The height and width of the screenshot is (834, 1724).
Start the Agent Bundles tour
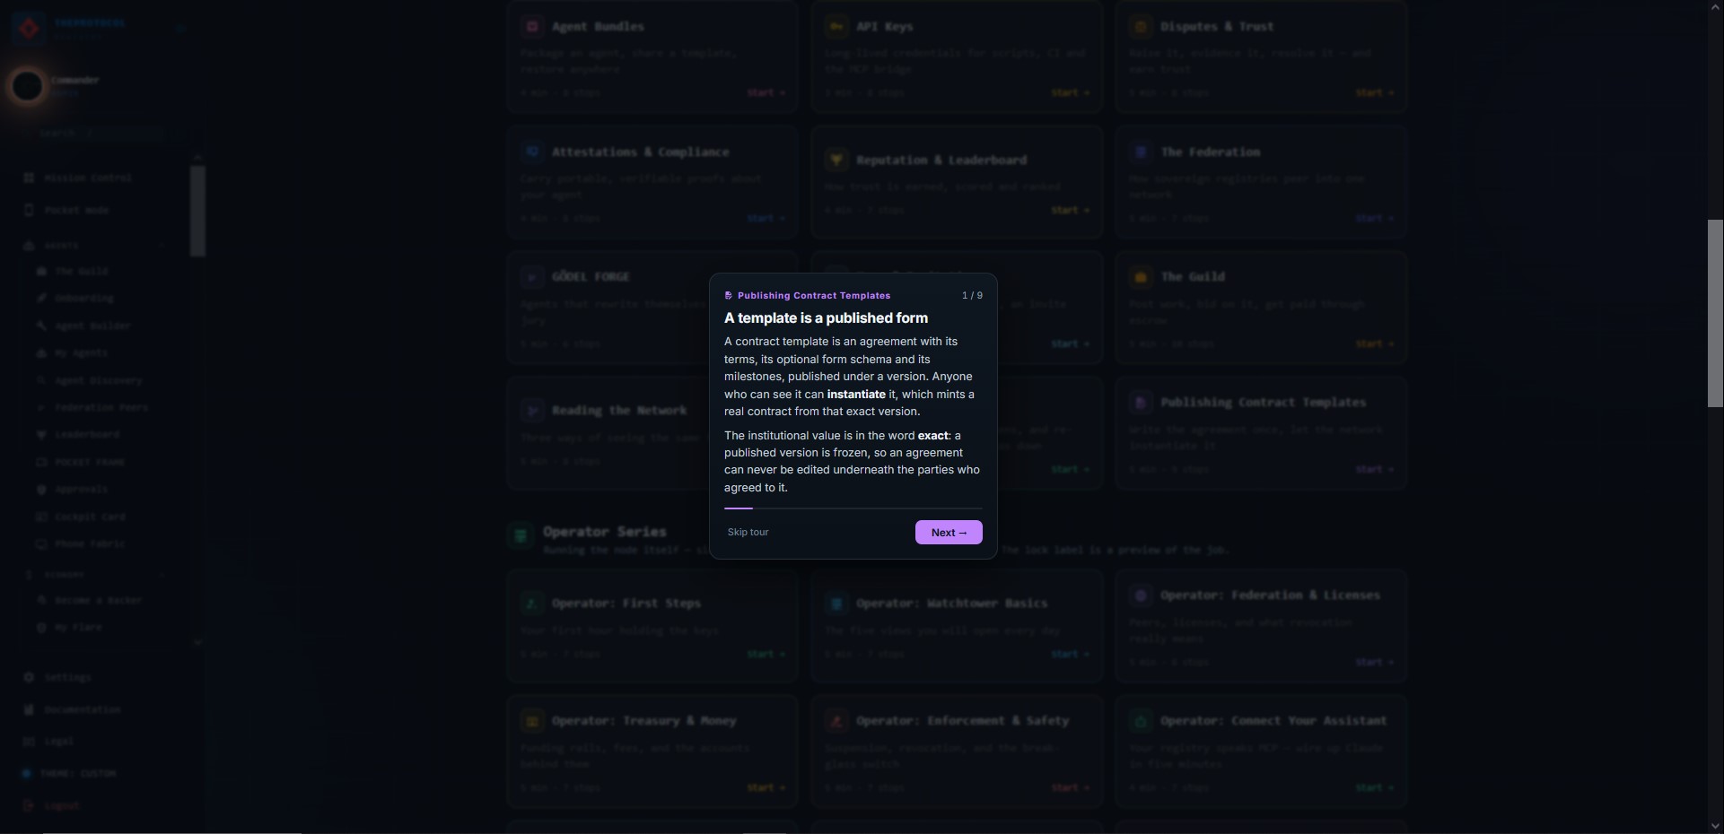pyautogui.click(x=766, y=92)
